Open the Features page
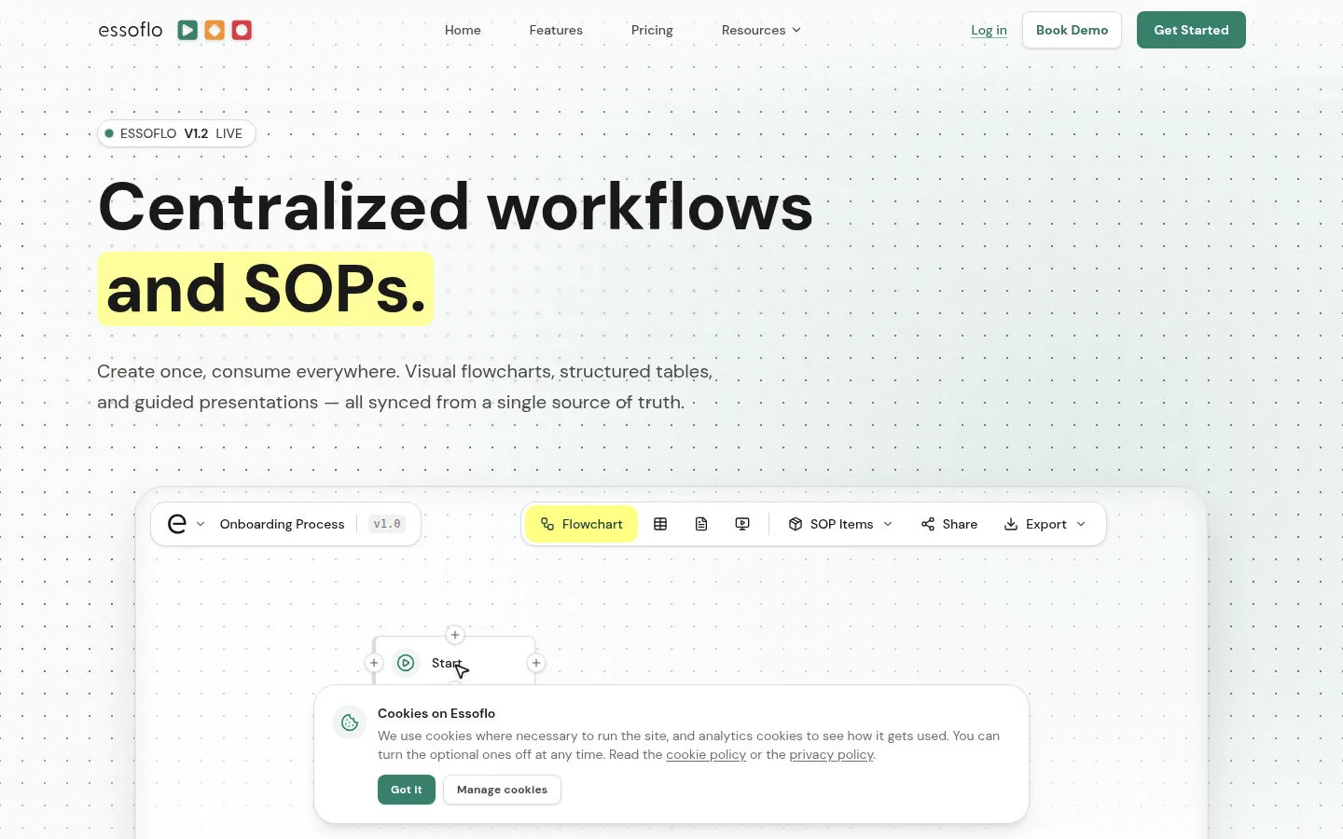This screenshot has height=839, width=1343. click(556, 30)
